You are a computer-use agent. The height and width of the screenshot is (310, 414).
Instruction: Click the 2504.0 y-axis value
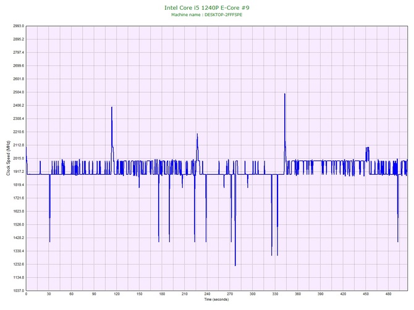[19, 93]
